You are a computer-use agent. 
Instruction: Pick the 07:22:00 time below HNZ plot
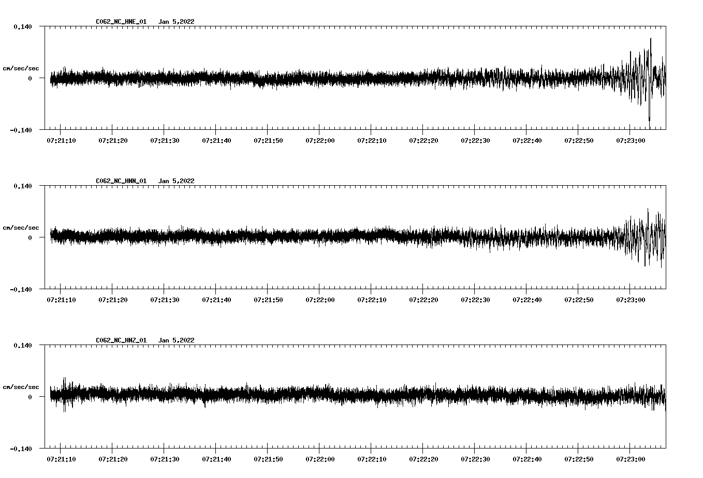coord(320,459)
